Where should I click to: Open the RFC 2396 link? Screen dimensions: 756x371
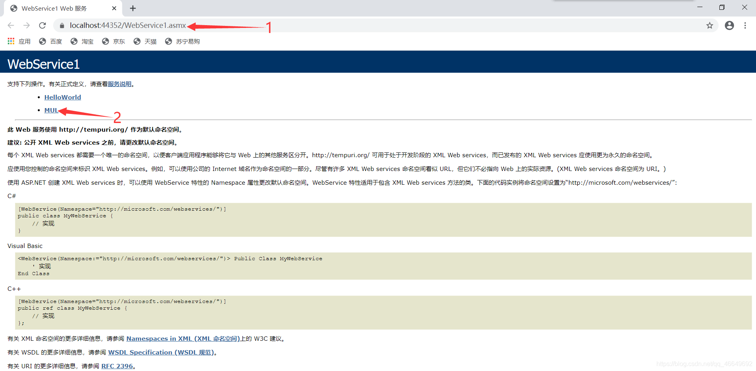tap(117, 366)
